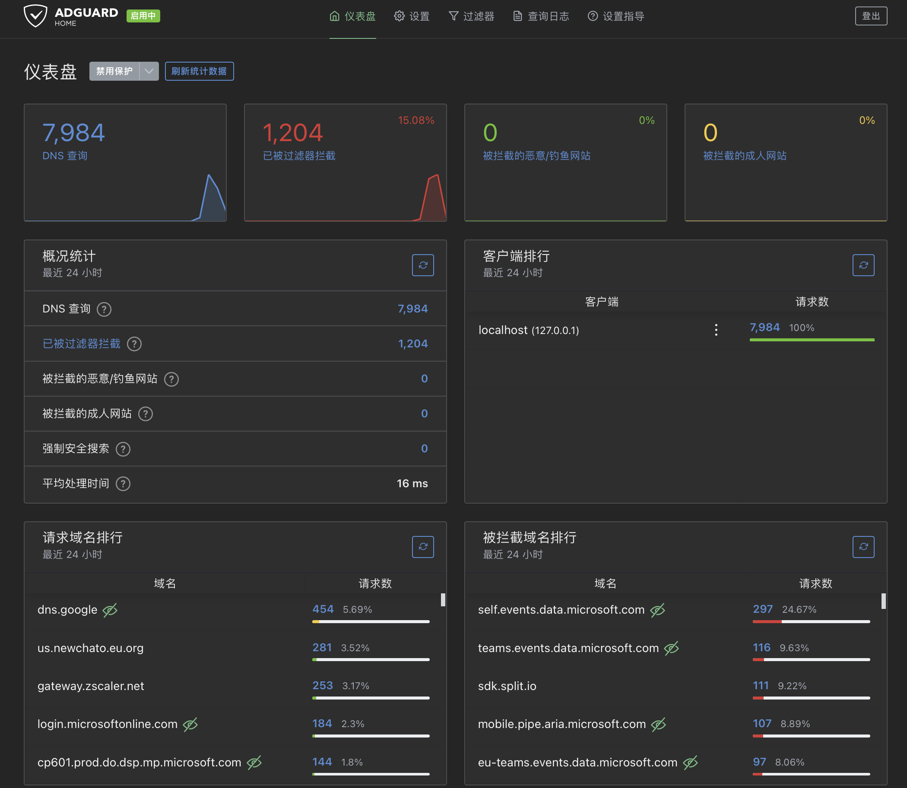Click the 启用中 status badge
The image size is (907, 788).
tap(143, 16)
